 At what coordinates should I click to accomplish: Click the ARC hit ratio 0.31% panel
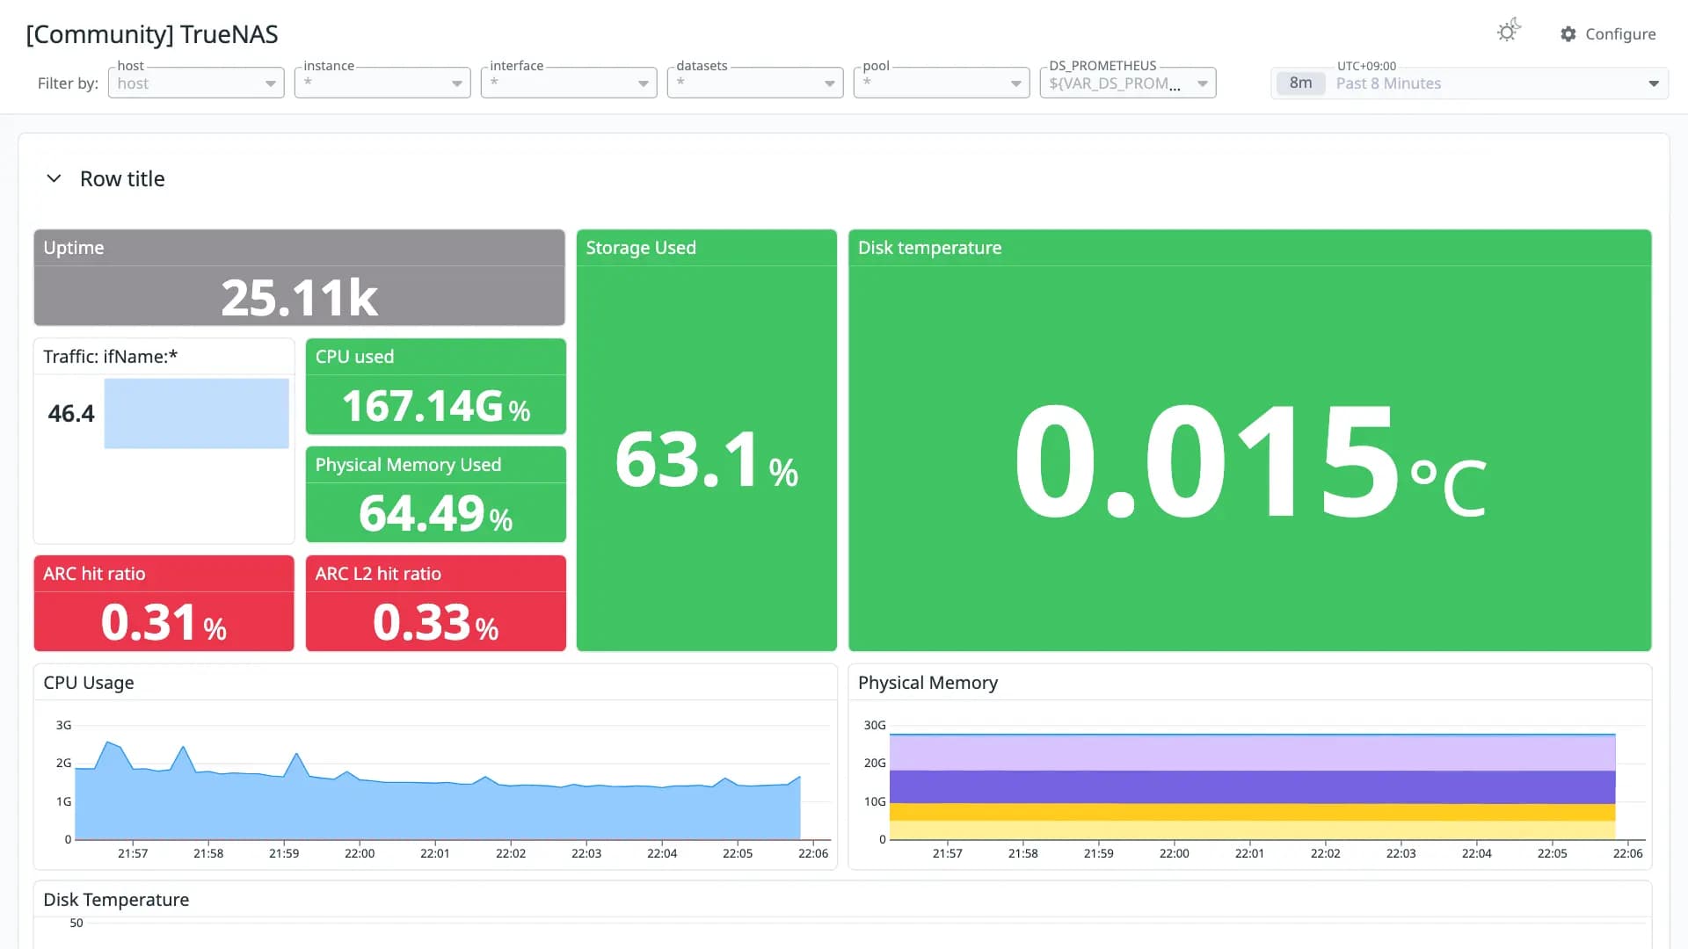tap(164, 604)
